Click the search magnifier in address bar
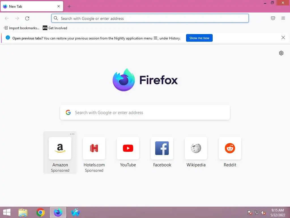290x218 pixels. 56,18
